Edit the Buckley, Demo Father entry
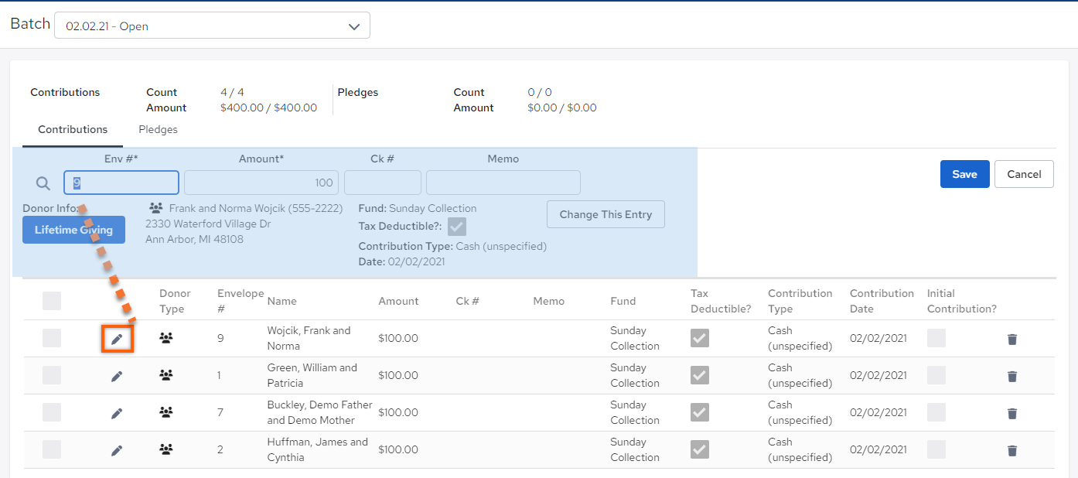Image resolution: width=1078 pixels, height=478 pixels. pos(117,413)
